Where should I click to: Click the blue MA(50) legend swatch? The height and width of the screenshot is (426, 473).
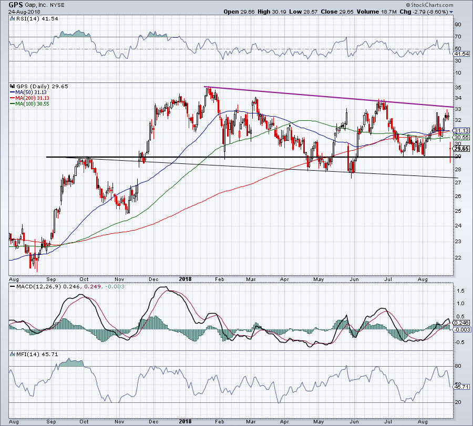point(13,92)
